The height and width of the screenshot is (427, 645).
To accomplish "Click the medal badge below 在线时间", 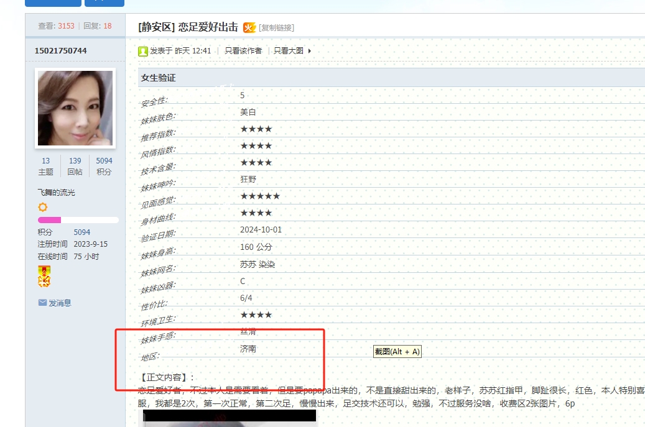I will (x=44, y=277).
